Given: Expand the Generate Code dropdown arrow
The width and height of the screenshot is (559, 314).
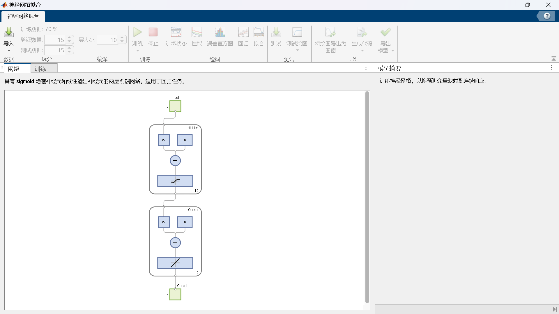Looking at the screenshot, I should click(x=362, y=51).
